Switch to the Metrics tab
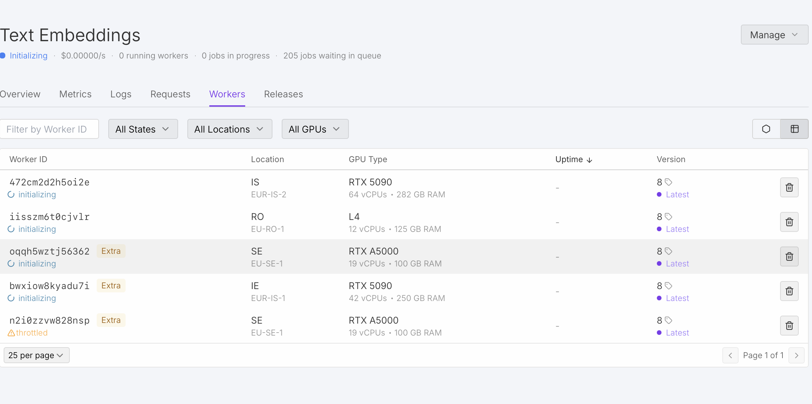 tap(75, 94)
